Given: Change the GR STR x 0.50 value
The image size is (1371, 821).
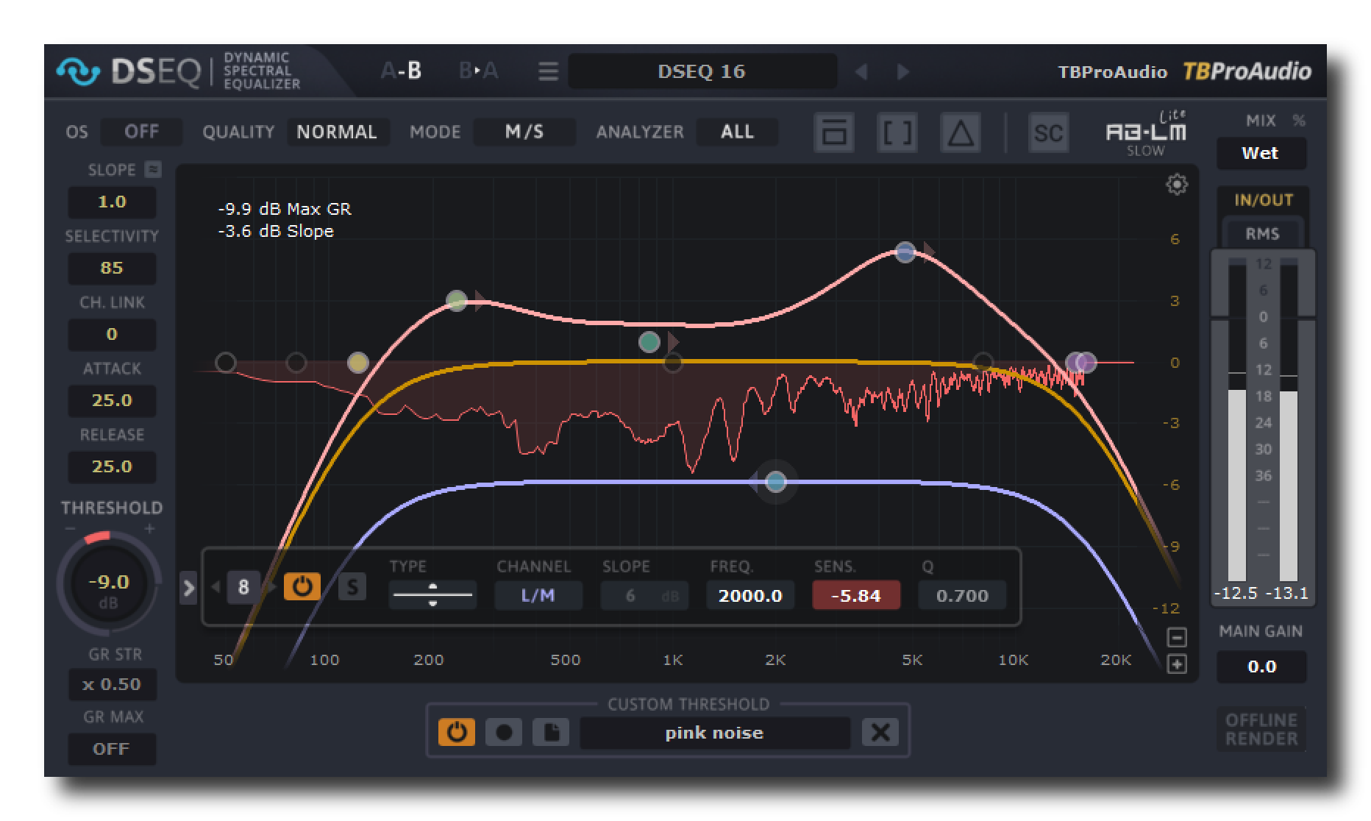Looking at the screenshot, I should coord(112,684).
